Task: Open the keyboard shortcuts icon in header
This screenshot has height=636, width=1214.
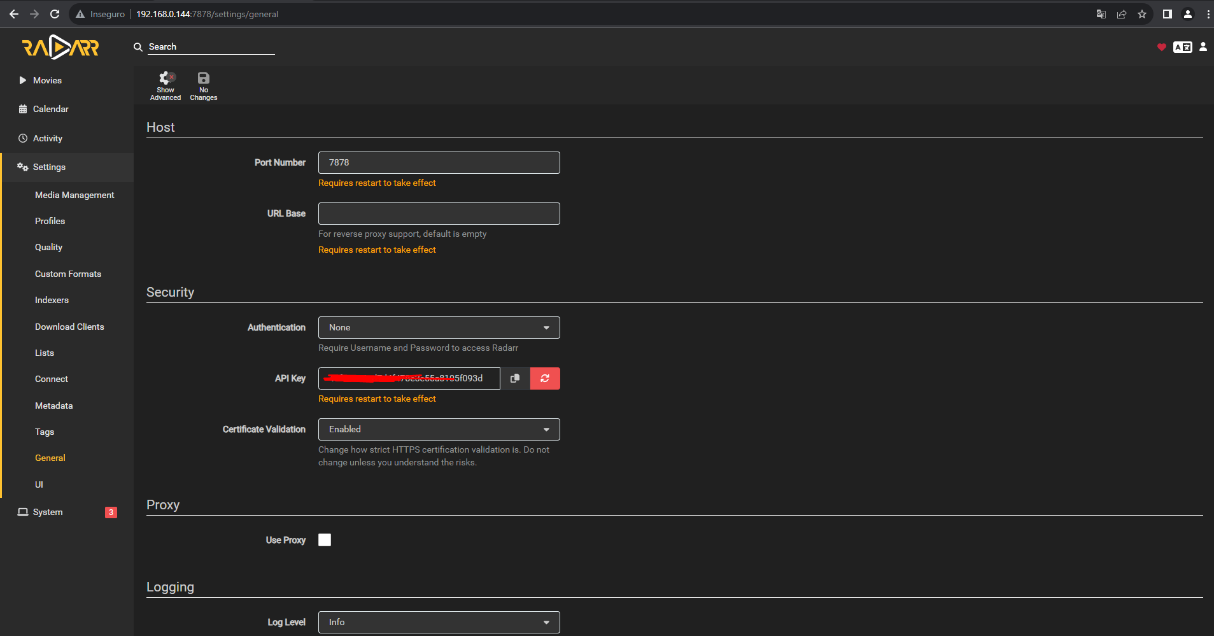Action: (x=1182, y=47)
